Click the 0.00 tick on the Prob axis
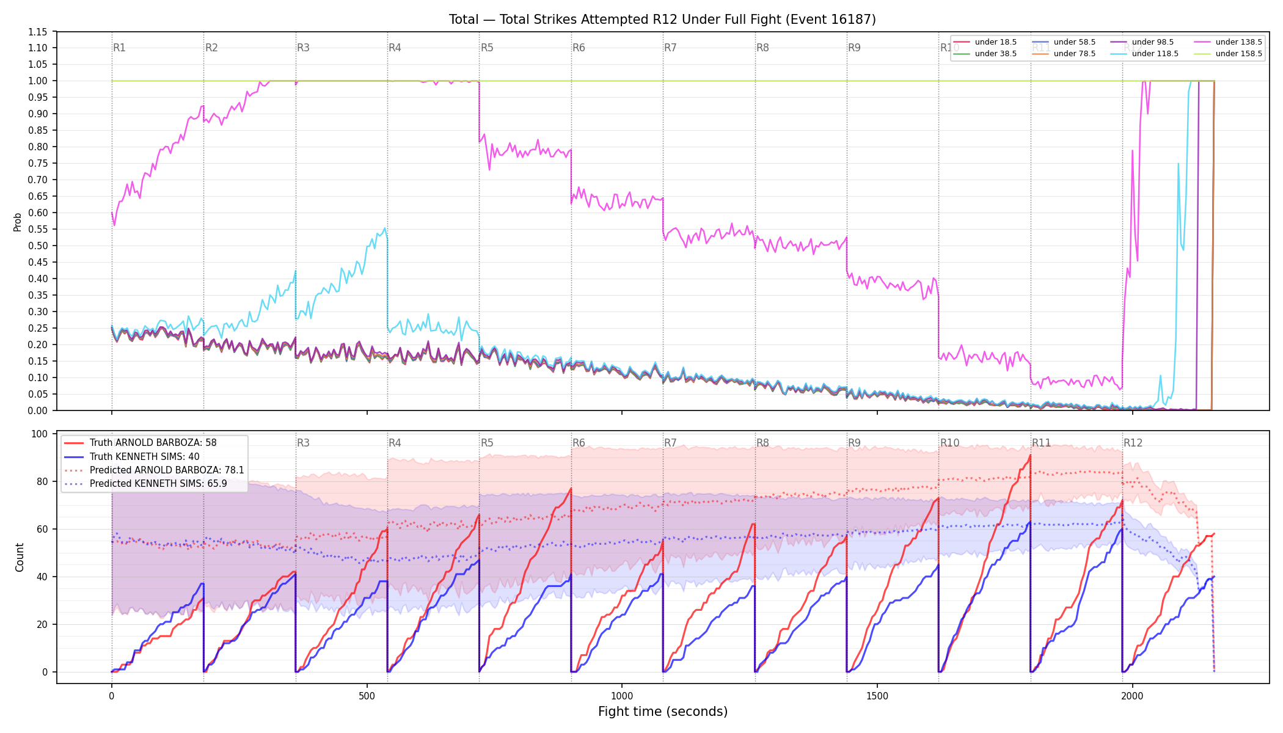Screen dimensions: 1283x733 click(38, 410)
